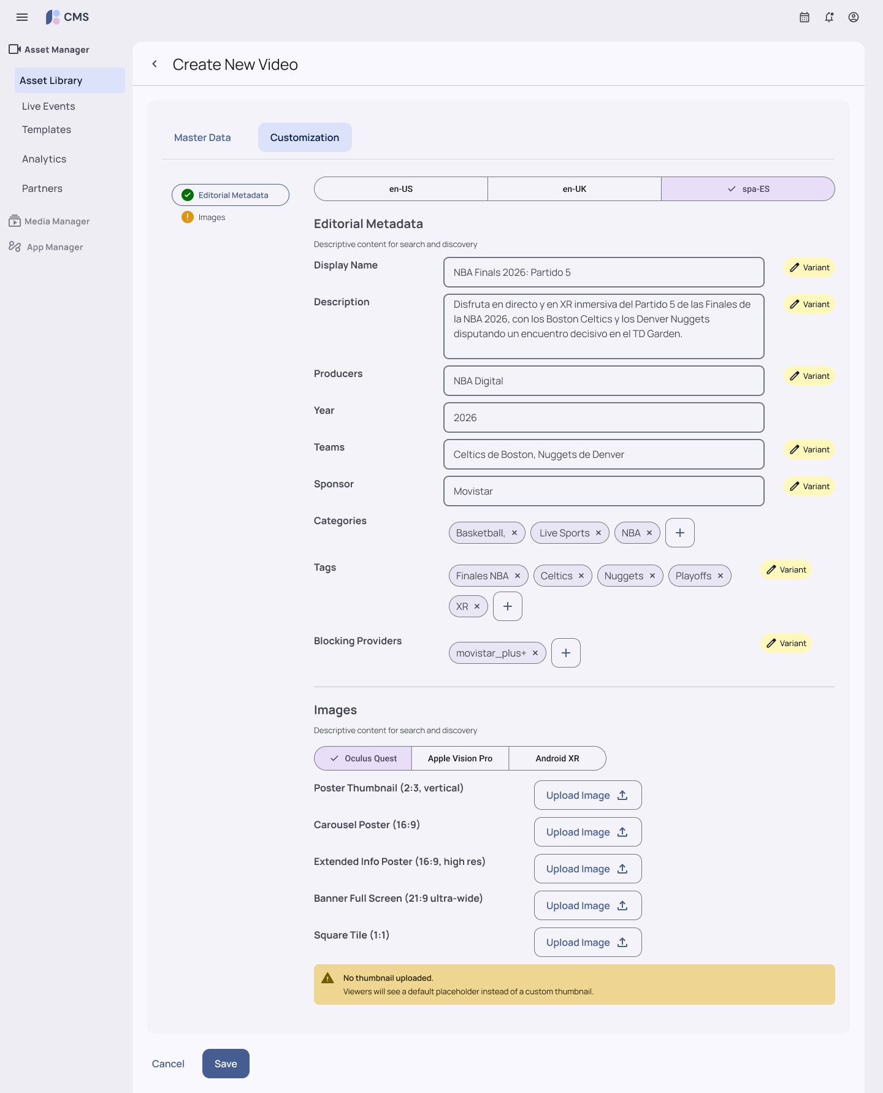Remove the Playoffs tag

pos(721,576)
